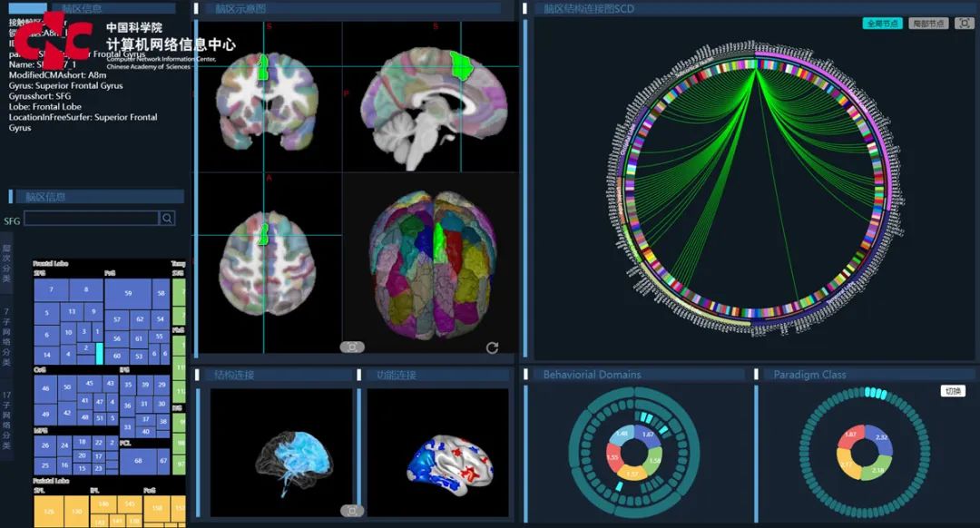The width and height of the screenshot is (980, 528).
Task: Click the axial brain slice view
Action: click(268, 262)
